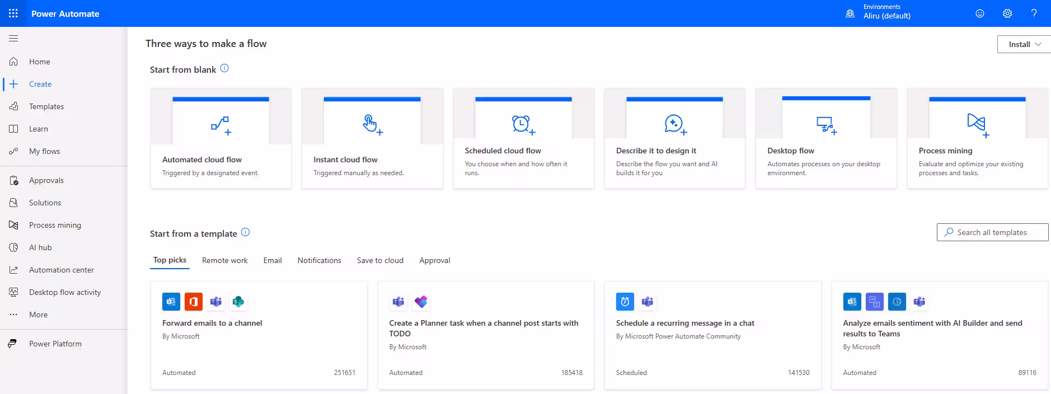Switch to the Approval tab
The height and width of the screenshot is (394, 1051).
(435, 260)
